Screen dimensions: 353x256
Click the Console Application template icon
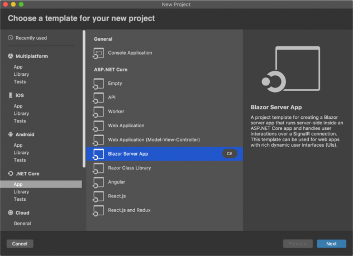coord(98,53)
